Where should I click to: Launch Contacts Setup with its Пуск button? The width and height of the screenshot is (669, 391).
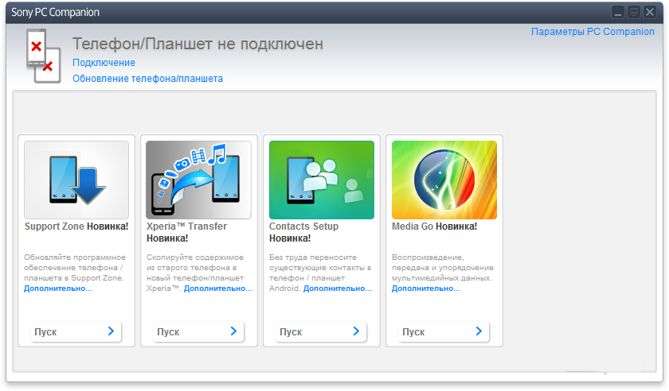(x=320, y=331)
